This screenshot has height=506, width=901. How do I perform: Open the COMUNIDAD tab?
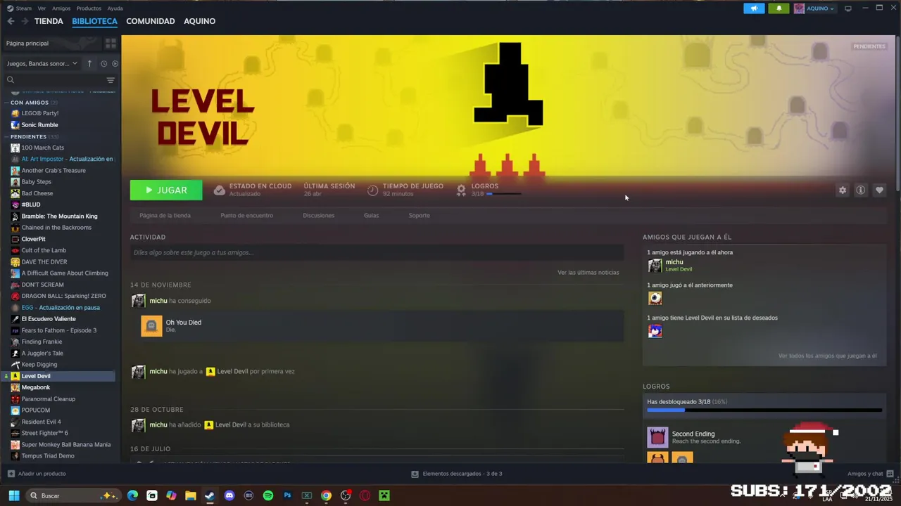(x=151, y=21)
